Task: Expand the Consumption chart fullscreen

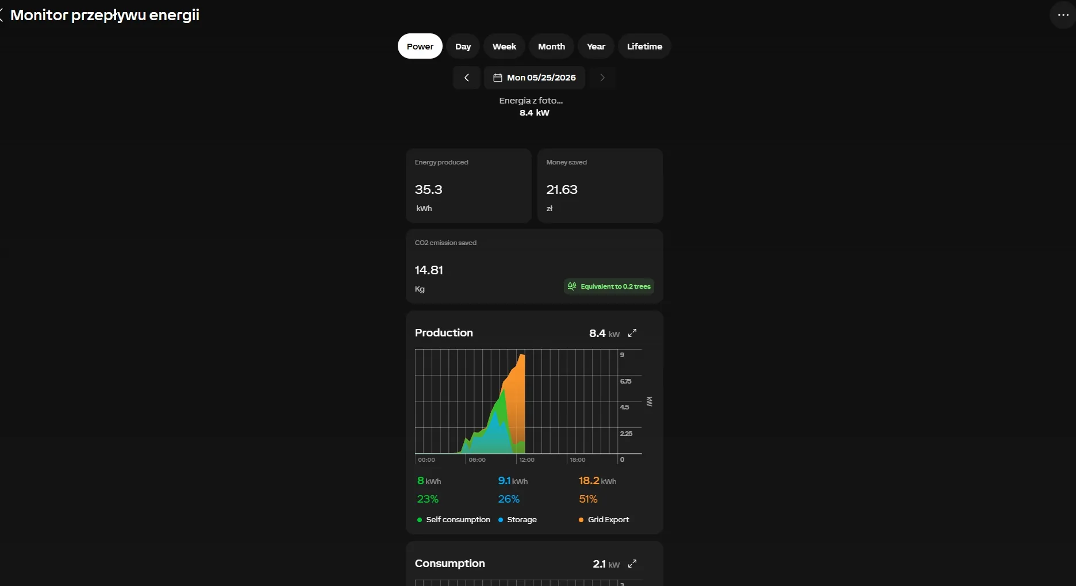Action: click(632, 564)
